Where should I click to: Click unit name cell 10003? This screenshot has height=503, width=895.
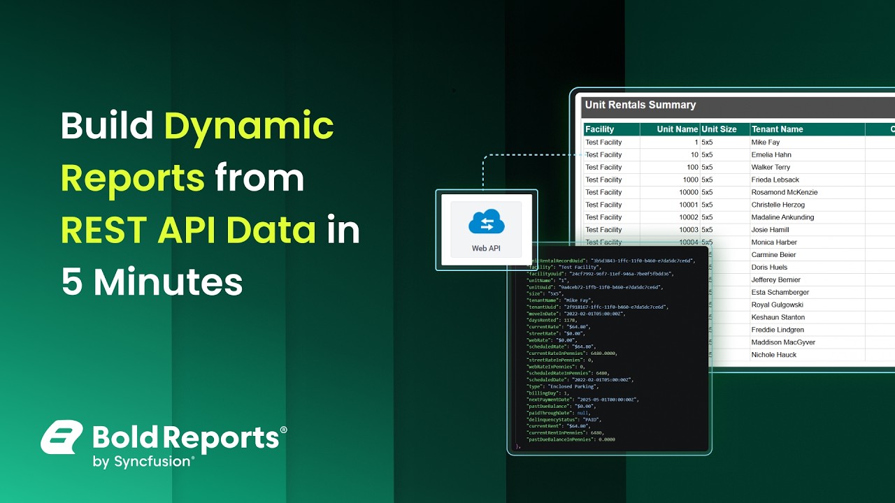[689, 230]
